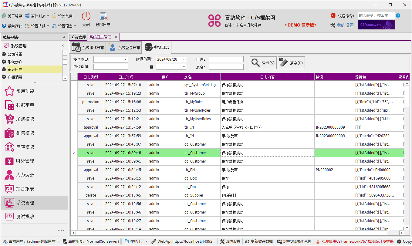Click the red 关闭 power icon

[x=86, y=16]
